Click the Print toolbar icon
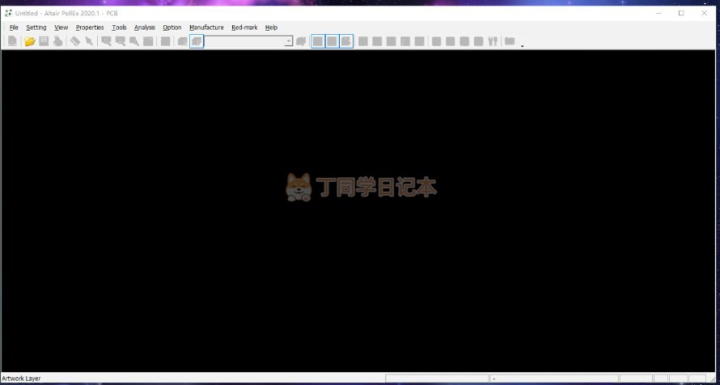The image size is (720, 385). 58,41
